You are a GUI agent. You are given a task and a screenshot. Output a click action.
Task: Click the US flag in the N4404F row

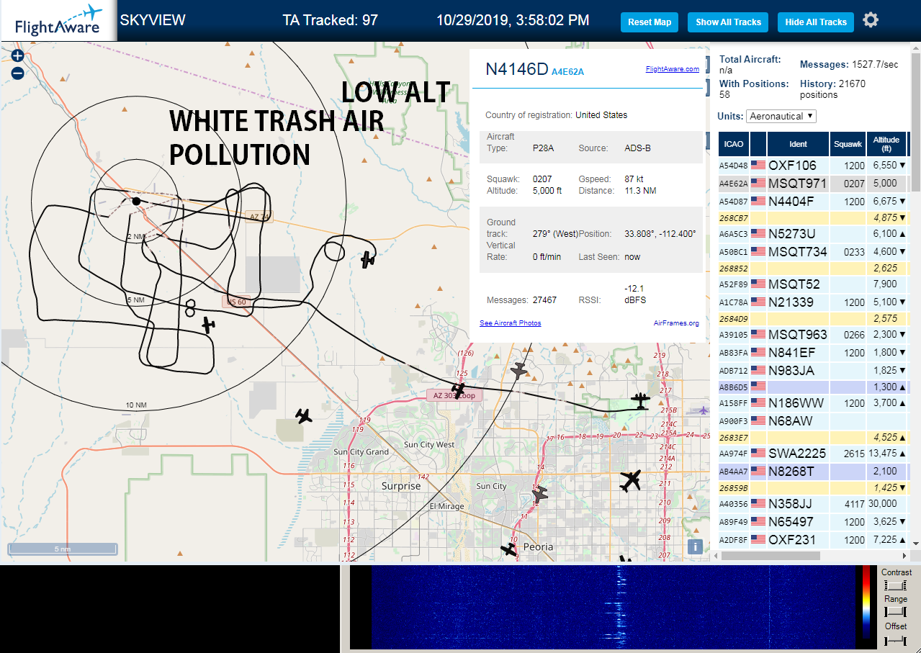pyautogui.click(x=758, y=202)
